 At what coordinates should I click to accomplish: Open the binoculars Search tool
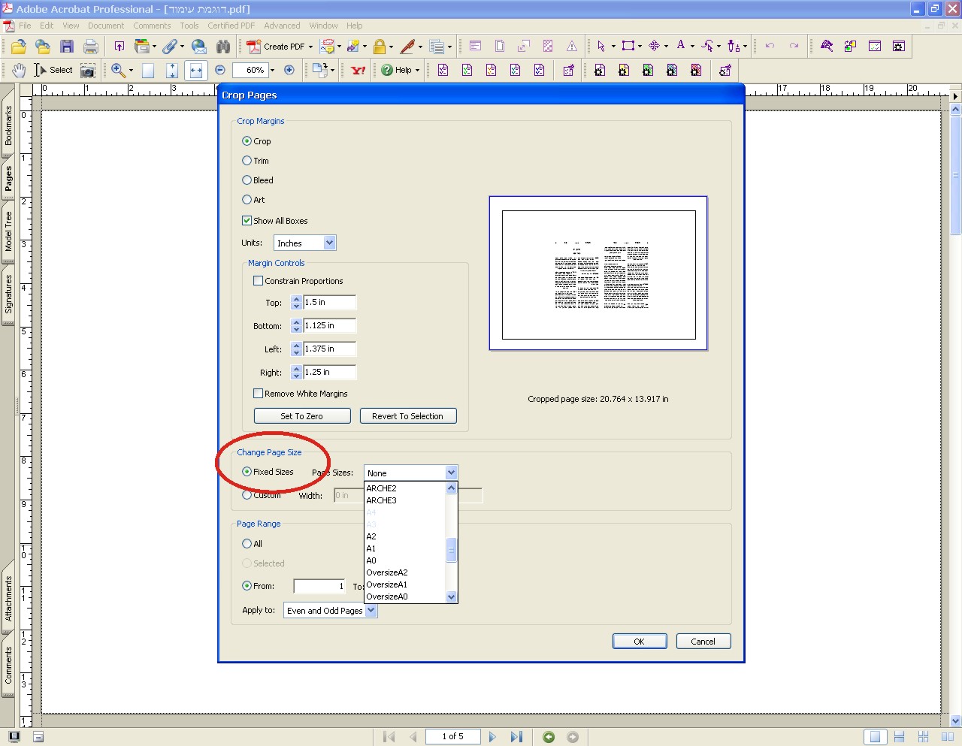click(x=223, y=47)
